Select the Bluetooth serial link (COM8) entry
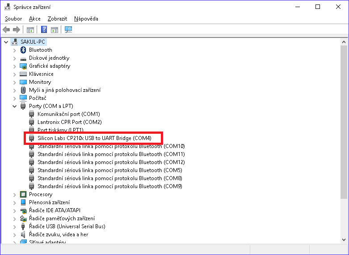 (x=110, y=178)
